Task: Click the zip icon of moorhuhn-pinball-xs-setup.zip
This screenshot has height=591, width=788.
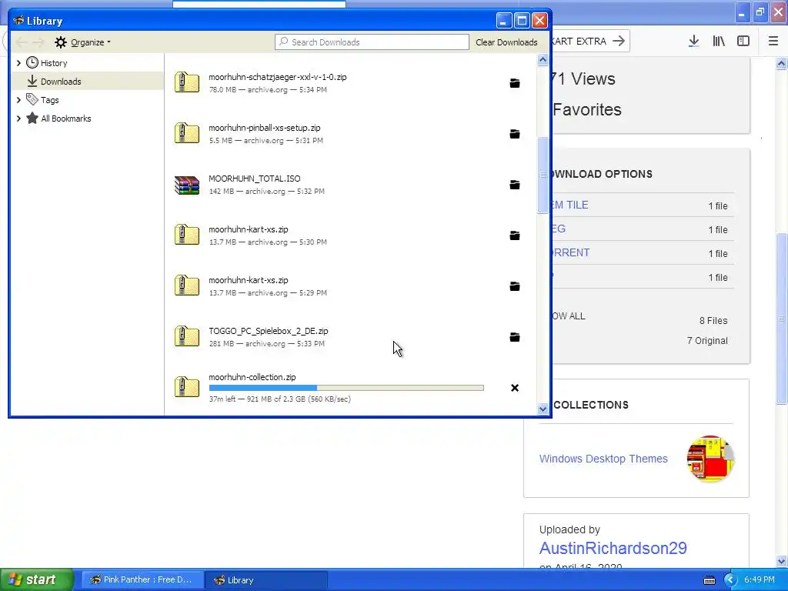Action: [x=187, y=134]
